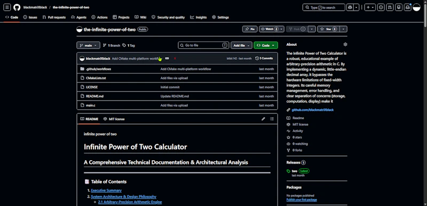Click MIT license link in About sidebar
Image resolution: width=427 pixels, height=206 pixels.
(x=298, y=125)
